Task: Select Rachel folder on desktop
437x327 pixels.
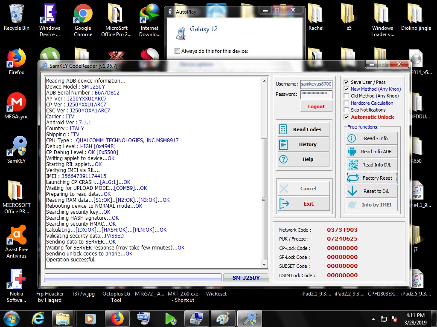Action: [x=316, y=17]
